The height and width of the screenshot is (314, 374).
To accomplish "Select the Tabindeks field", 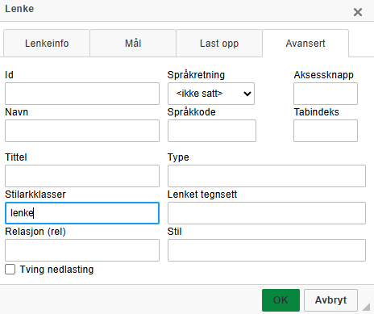I will (x=326, y=131).
